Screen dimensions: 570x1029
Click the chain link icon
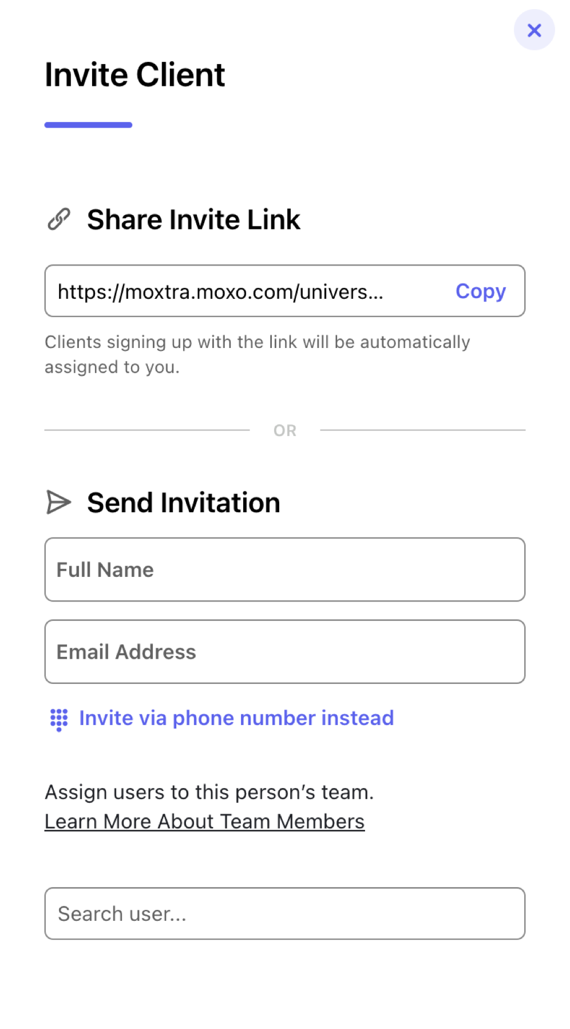pyautogui.click(x=58, y=219)
